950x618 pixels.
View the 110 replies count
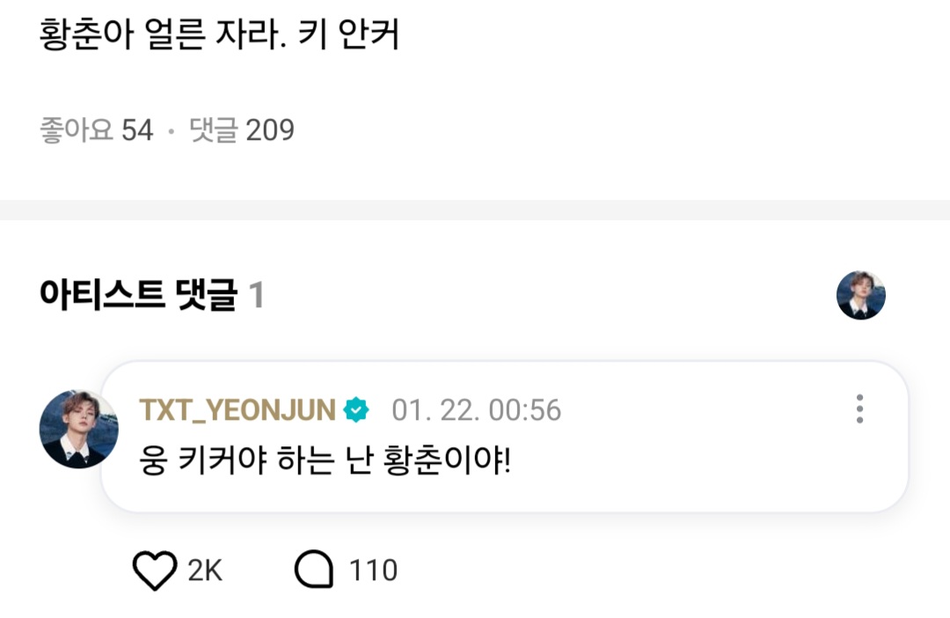pos(374,570)
